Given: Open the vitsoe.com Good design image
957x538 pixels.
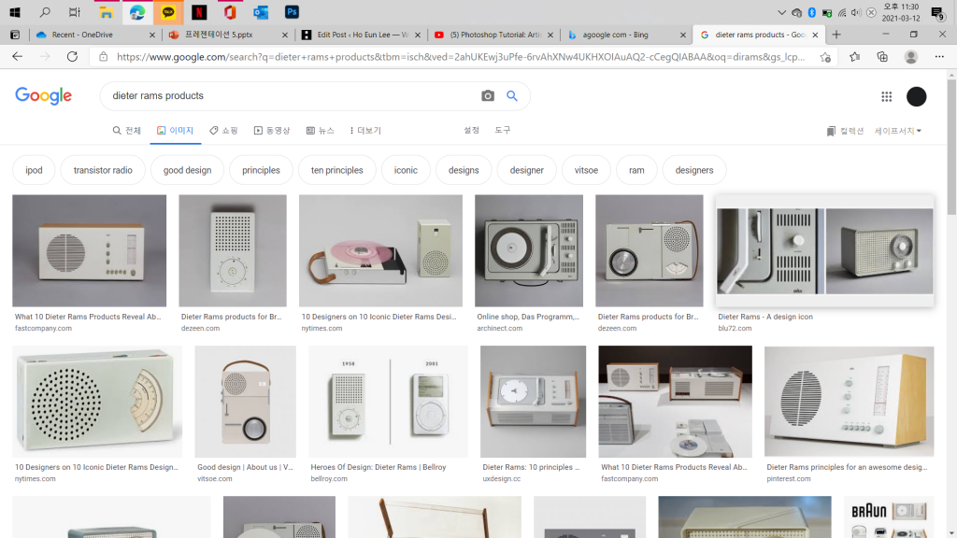Looking at the screenshot, I should [x=246, y=402].
